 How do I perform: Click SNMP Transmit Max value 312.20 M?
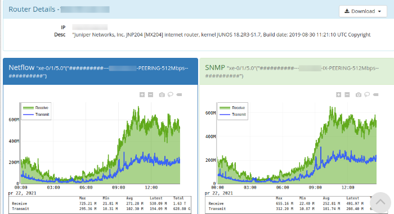pos(284,208)
